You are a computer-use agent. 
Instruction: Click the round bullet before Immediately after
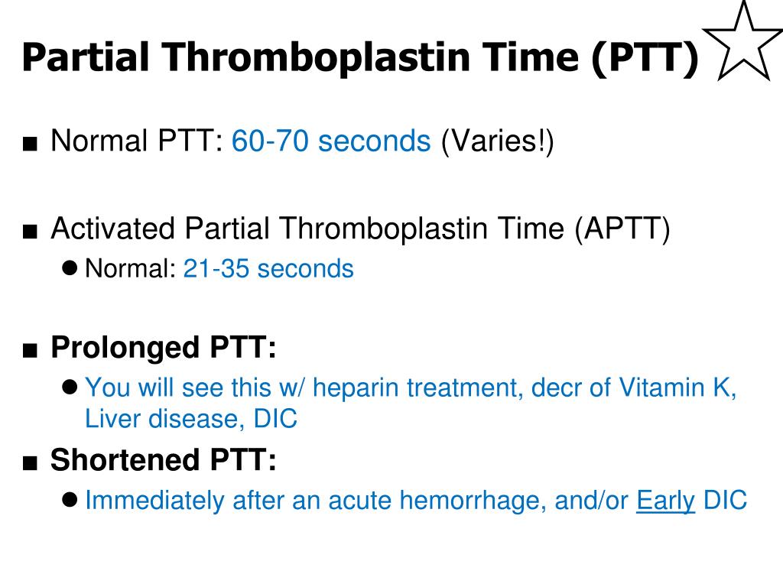(70, 500)
